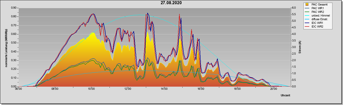Click the Uhrzeit x-axis label
Screen dimensions: 343x105
coord(285,96)
